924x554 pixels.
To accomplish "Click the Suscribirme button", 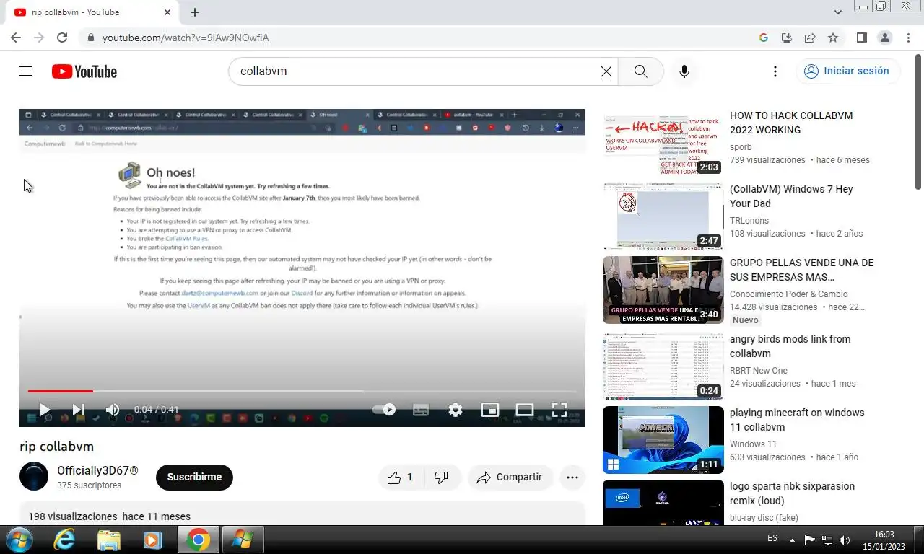I will 194,478.
